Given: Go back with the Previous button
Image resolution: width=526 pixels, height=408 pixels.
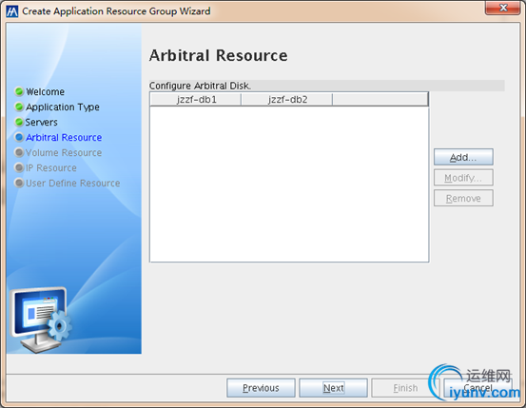Looking at the screenshot, I should pyautogui.click(x=261, y=388).
